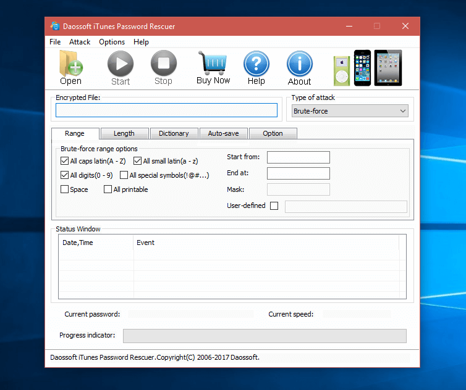Switch to the Length tab

(124, 133)
